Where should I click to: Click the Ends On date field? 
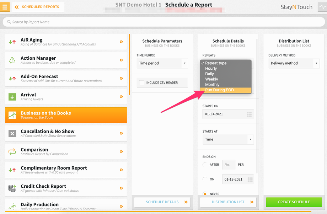[238, 180]
